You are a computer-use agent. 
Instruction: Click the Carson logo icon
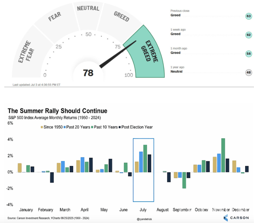(225, 218)
